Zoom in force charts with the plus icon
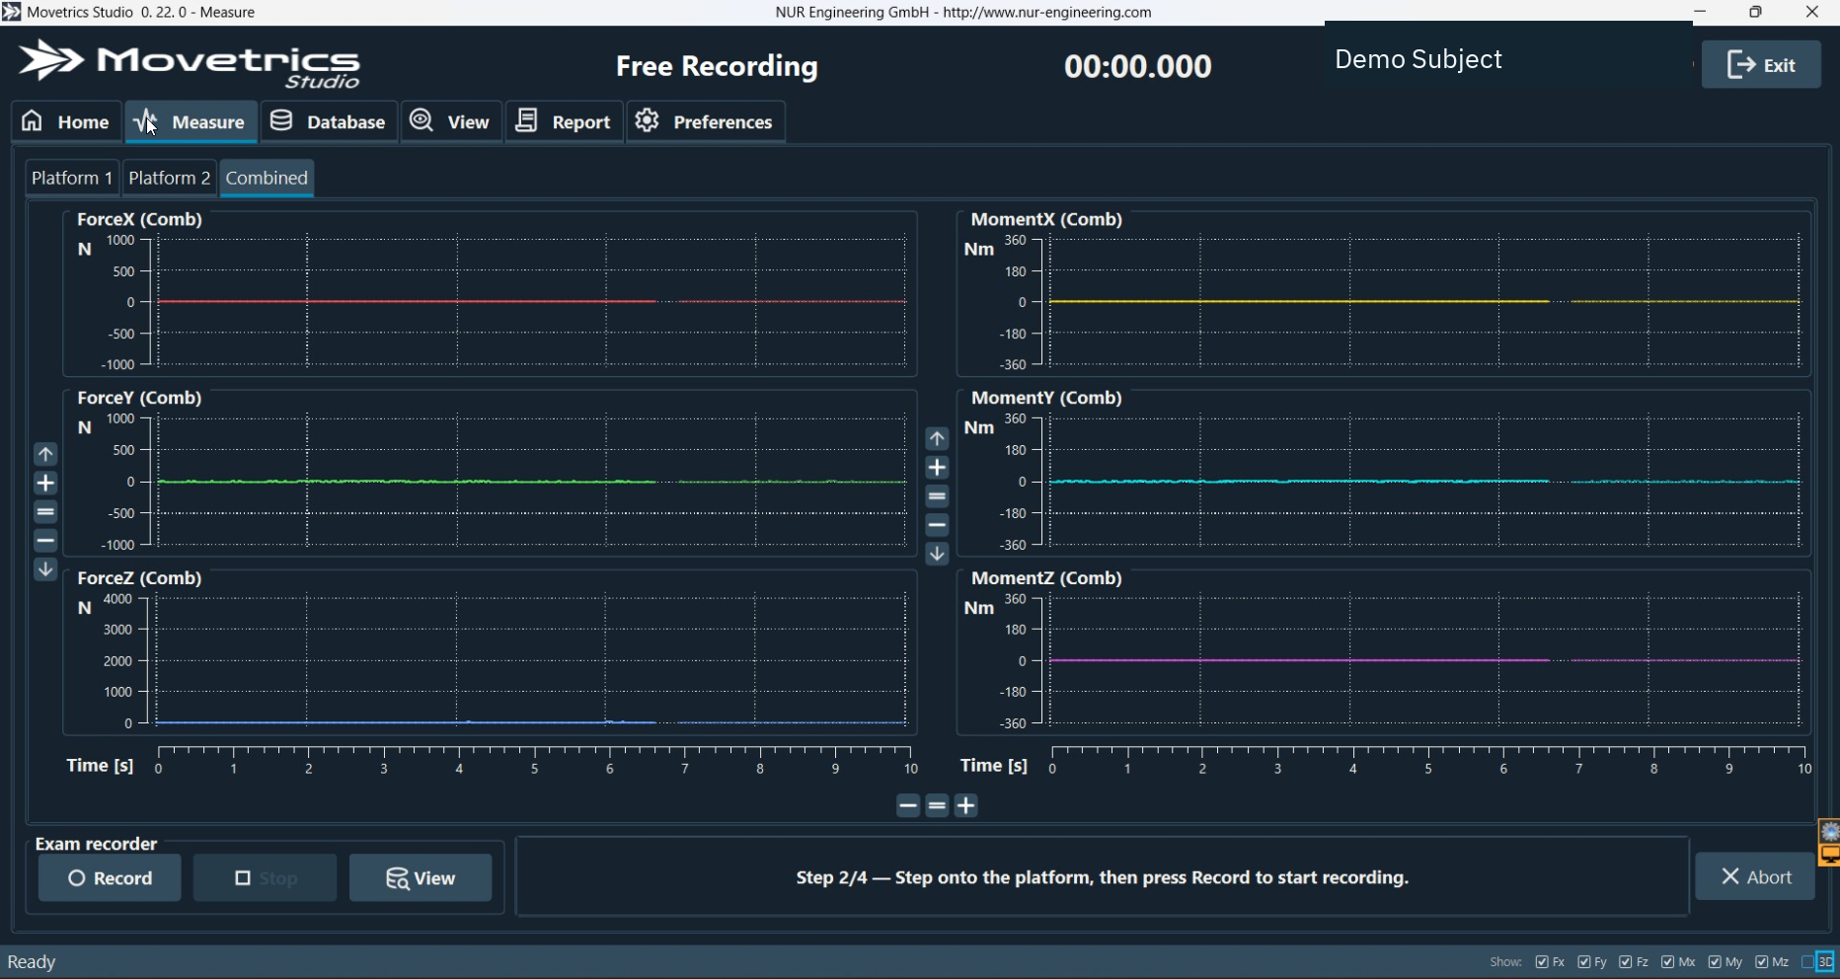1840x979 pixels. point(45,483)
